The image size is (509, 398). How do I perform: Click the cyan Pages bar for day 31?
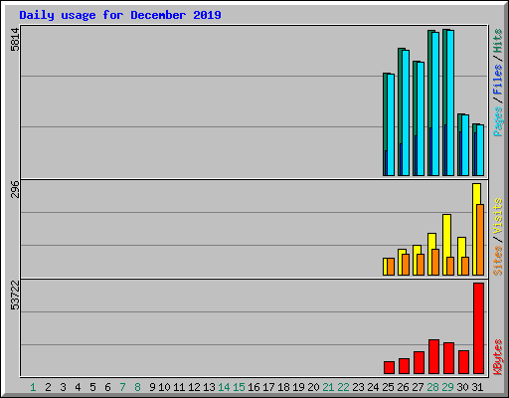tap(480, 150)
